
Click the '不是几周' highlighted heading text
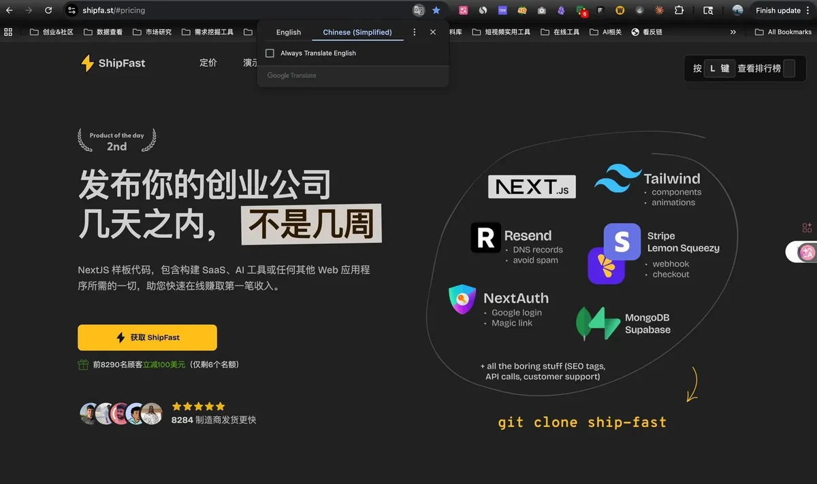(311, 226)
